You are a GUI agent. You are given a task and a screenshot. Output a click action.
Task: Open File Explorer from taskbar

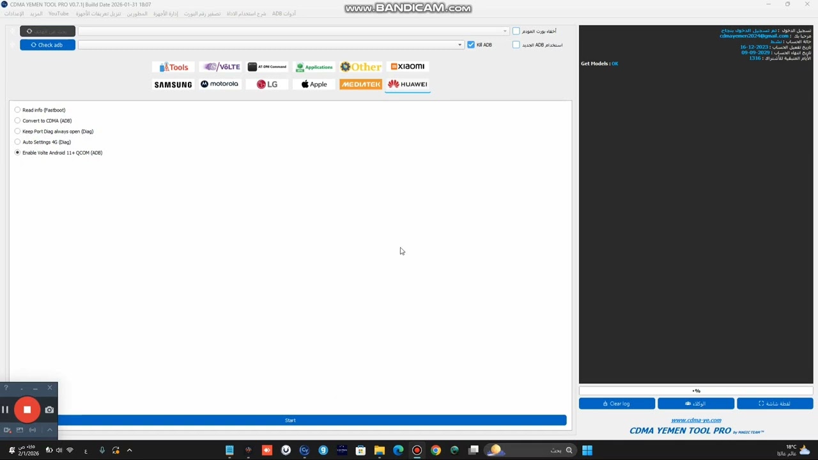coord(380,450)
